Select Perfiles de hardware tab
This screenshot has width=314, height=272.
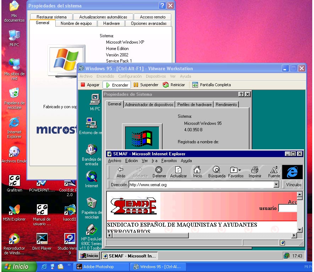[194, 105]
